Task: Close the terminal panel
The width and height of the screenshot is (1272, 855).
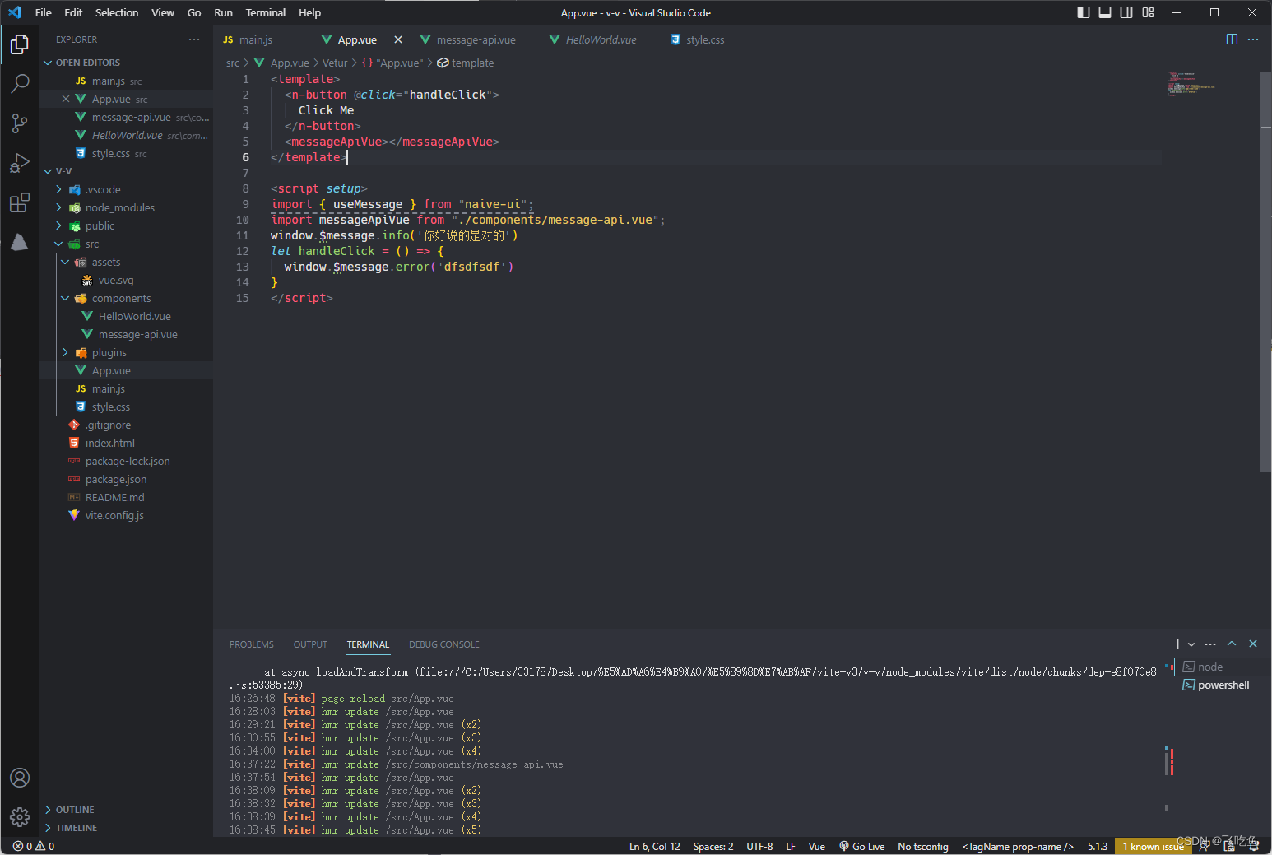Action: pyautogui.click(x=1253, y=644)
